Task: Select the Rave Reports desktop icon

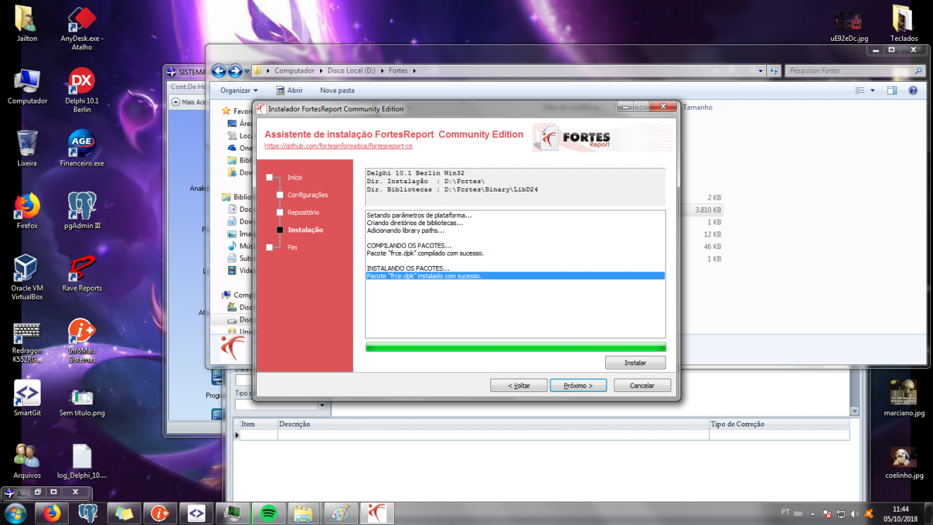Action: click(82, 273)
